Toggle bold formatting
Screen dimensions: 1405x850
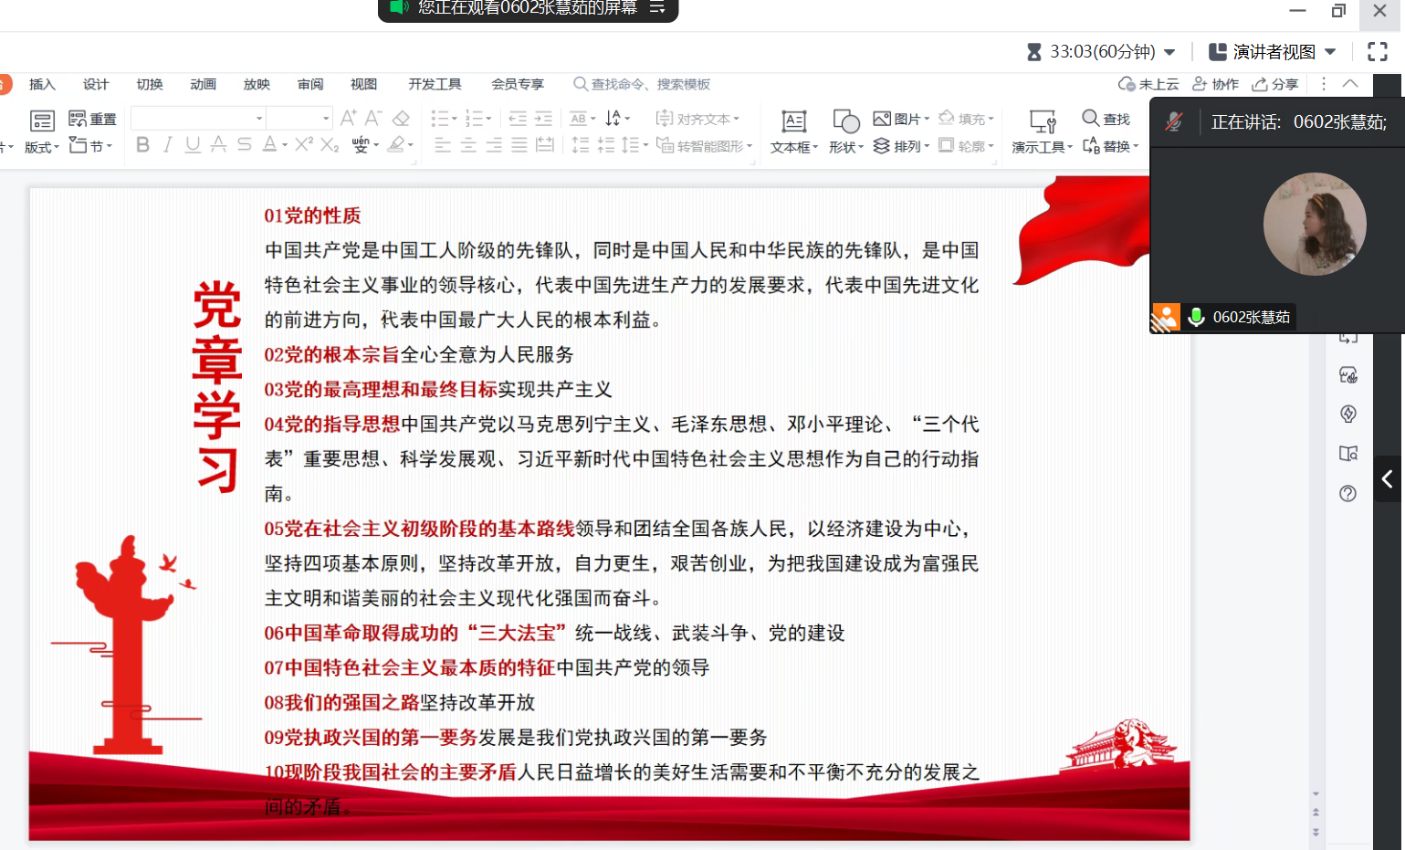[x=142, y=144]
